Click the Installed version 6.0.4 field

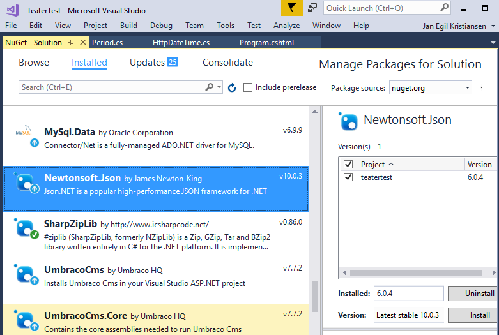coord(409,293)
